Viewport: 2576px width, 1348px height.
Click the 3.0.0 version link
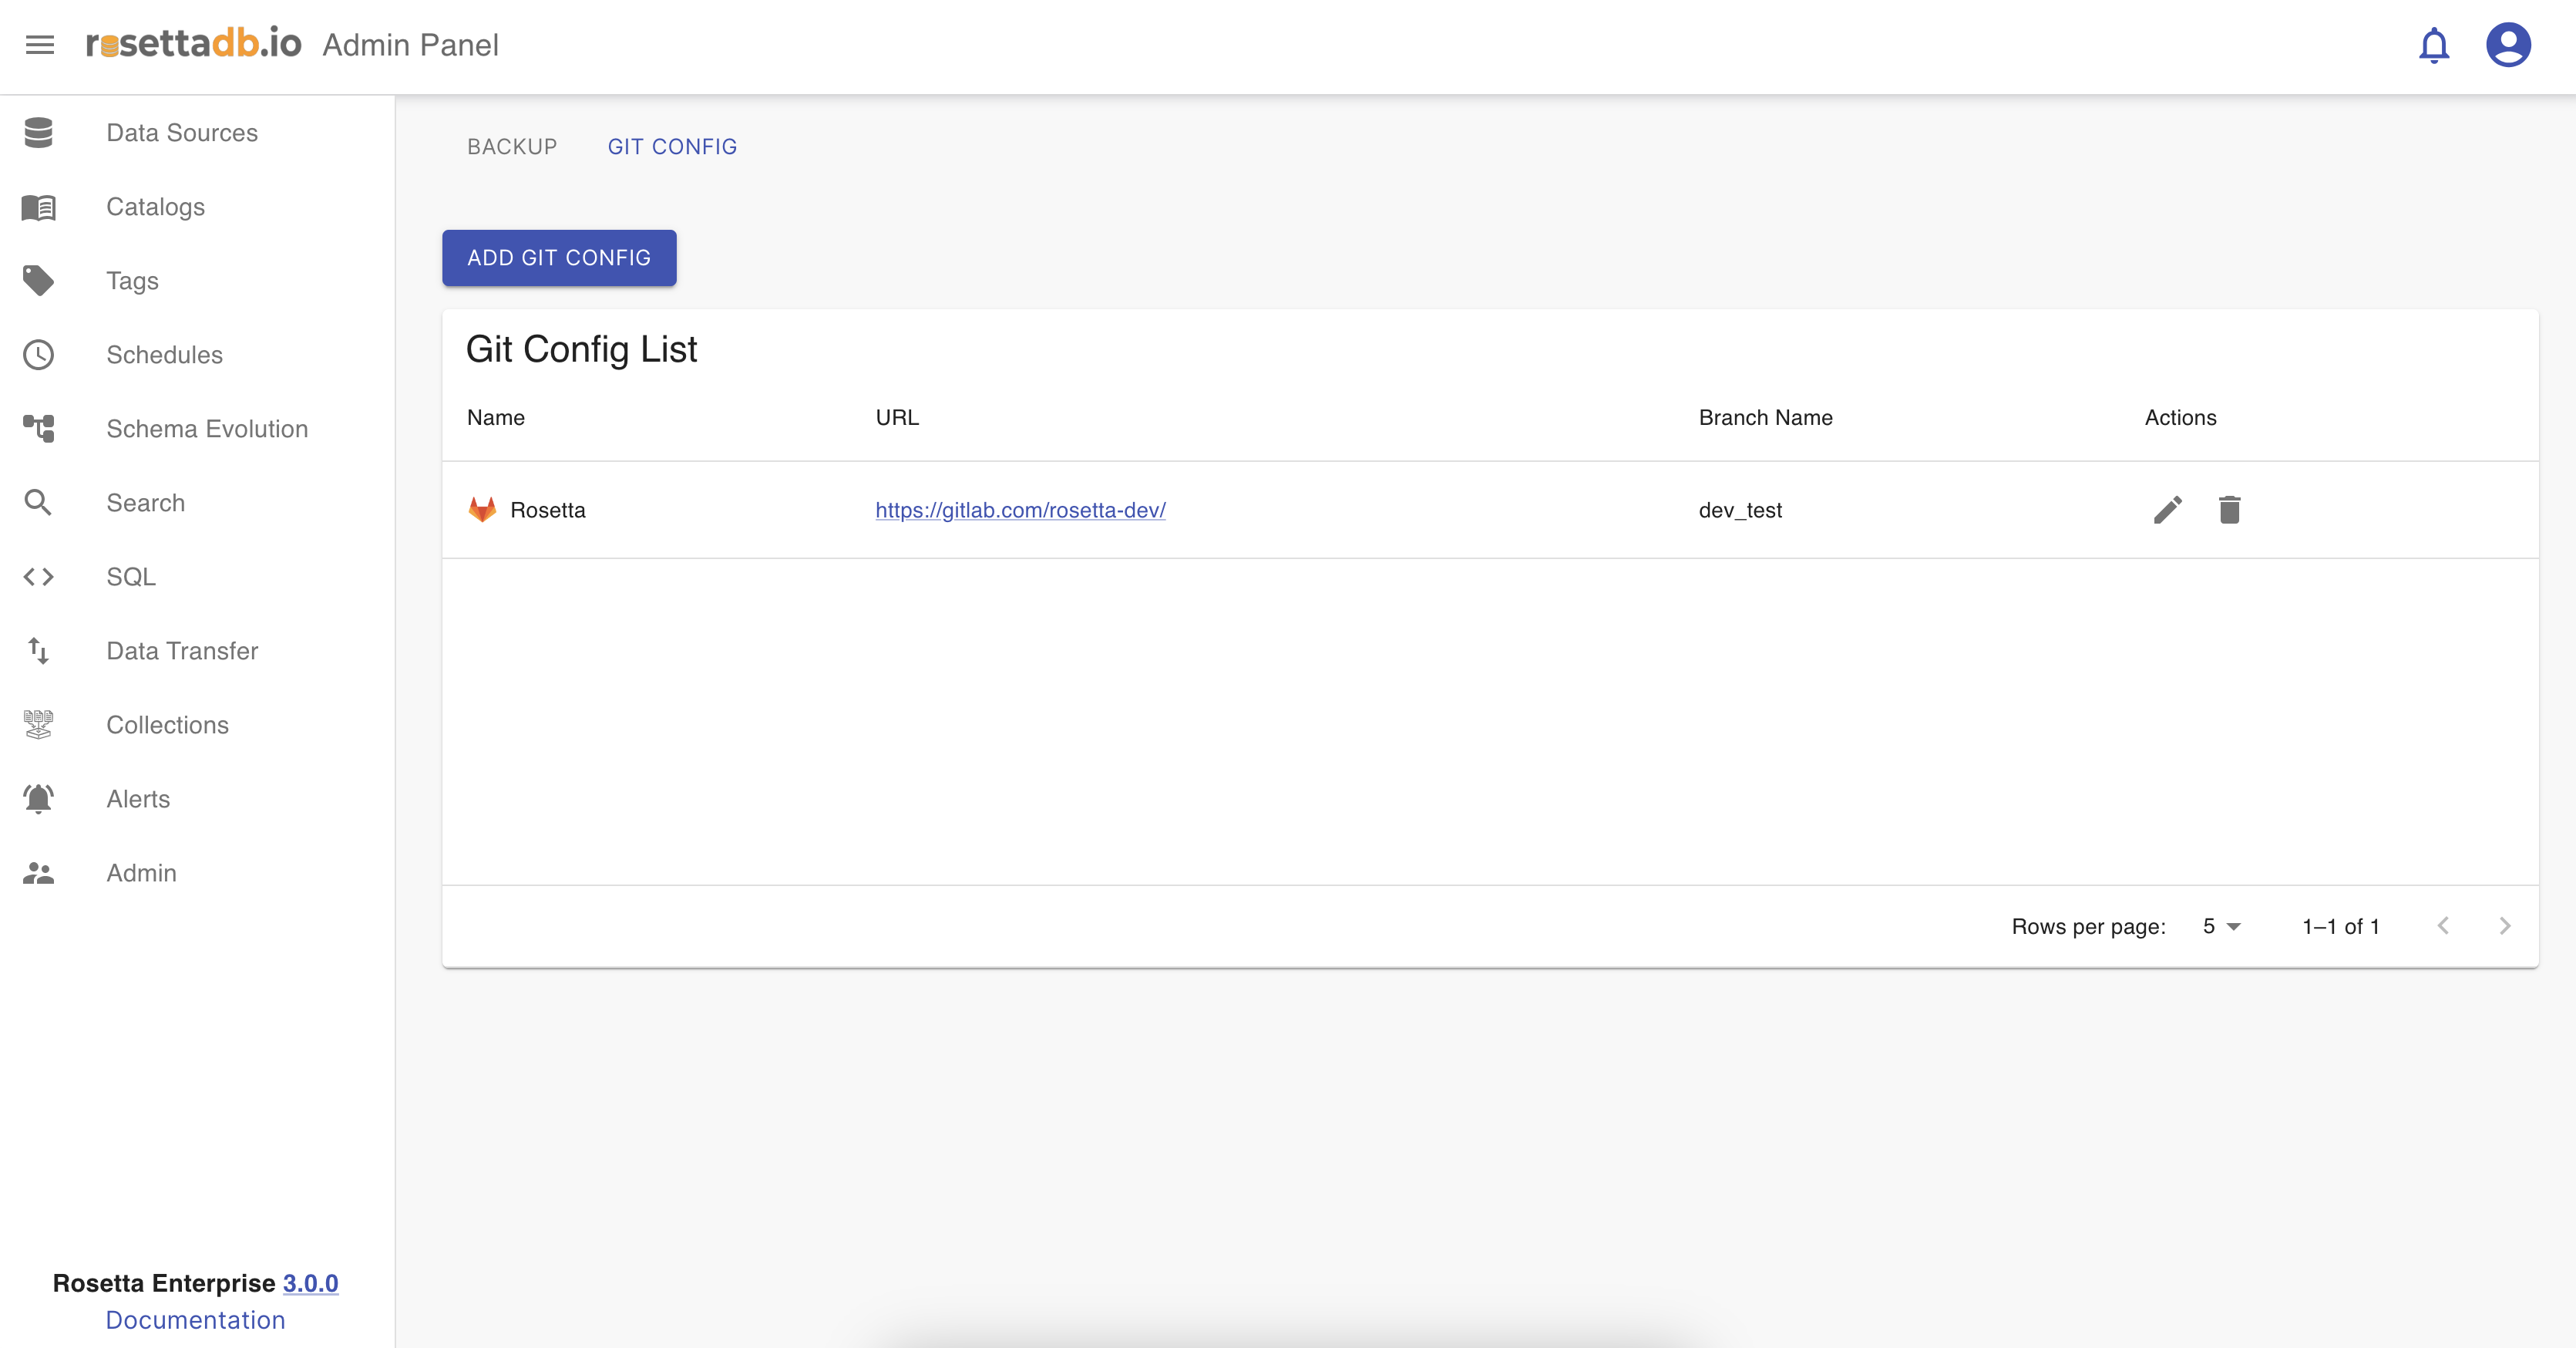(x=310, y=1283)
